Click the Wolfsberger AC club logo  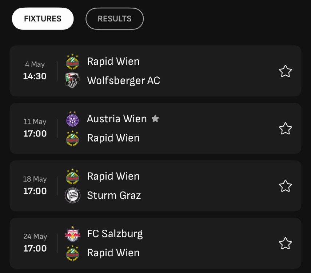click(x=72, y=80)
